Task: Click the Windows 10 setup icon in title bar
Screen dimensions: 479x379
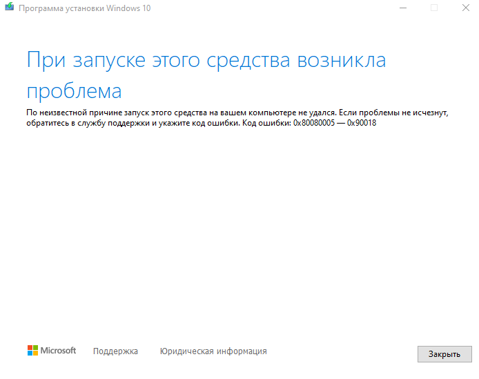Action: point(10,7)
